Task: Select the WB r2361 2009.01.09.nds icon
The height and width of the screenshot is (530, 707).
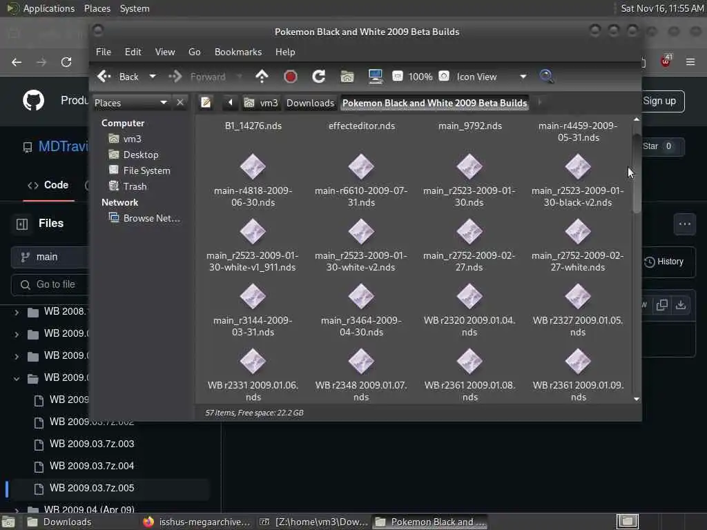Action: click(x=578, y=361)
